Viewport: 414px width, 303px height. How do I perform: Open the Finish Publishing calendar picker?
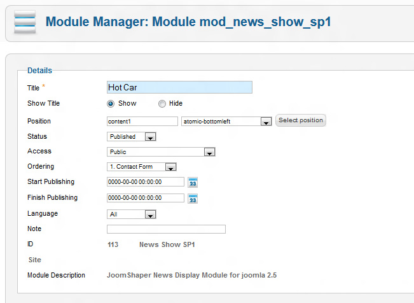click(193, 198)
